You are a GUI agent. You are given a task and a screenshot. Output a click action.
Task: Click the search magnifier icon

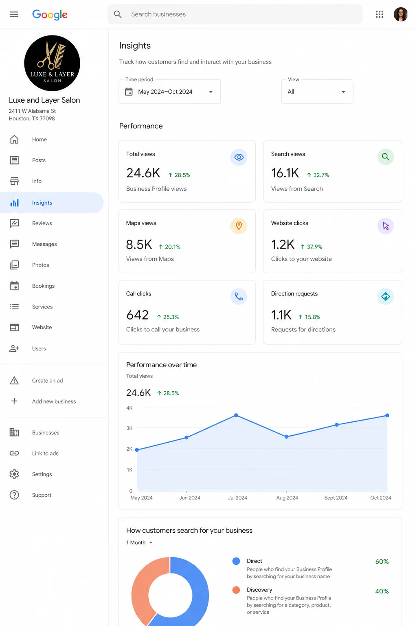pyautogui.click(x=118, y=14)
